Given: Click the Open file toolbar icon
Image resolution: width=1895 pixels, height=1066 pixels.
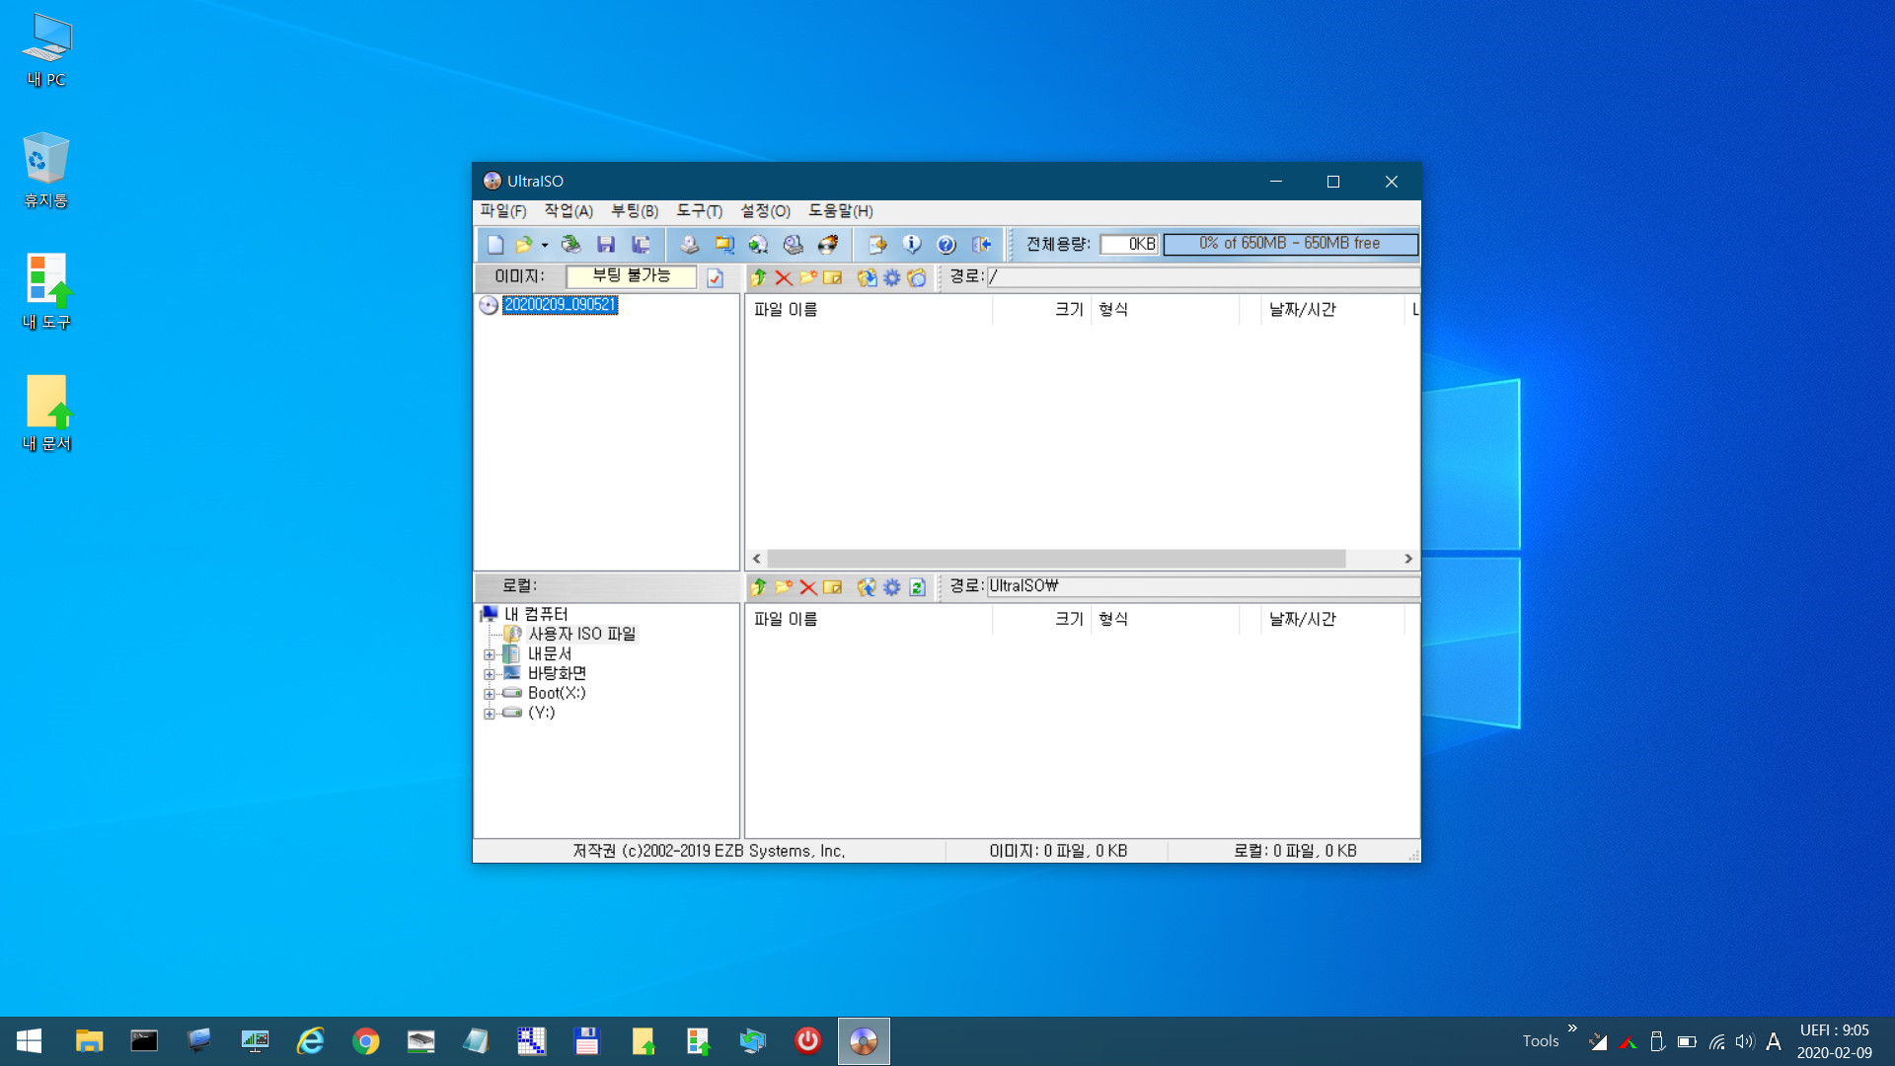Looking at the screenshot, I should point(523,244).
